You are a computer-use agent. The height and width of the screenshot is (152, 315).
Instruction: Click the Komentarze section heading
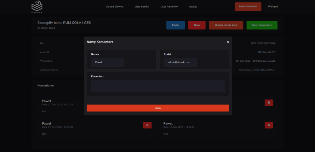46,85
